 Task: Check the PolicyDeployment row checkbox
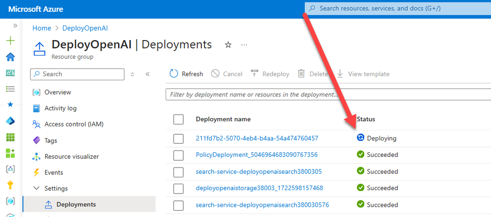[x=178, y=155]
